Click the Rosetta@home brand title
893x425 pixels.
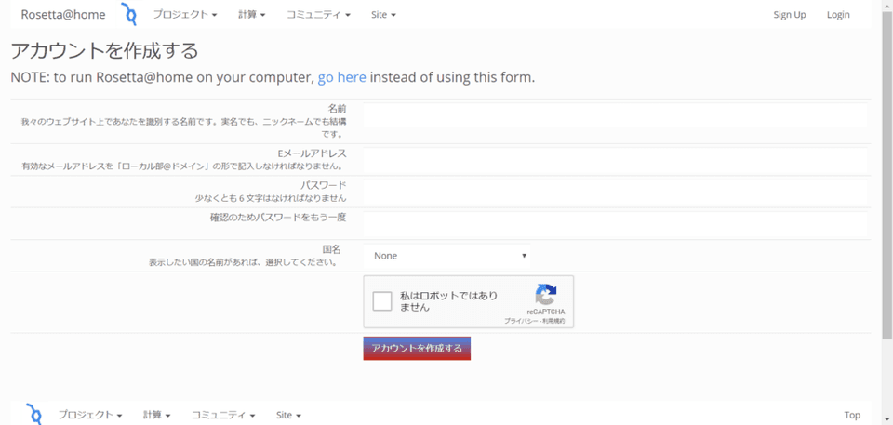tap(63, 15)
